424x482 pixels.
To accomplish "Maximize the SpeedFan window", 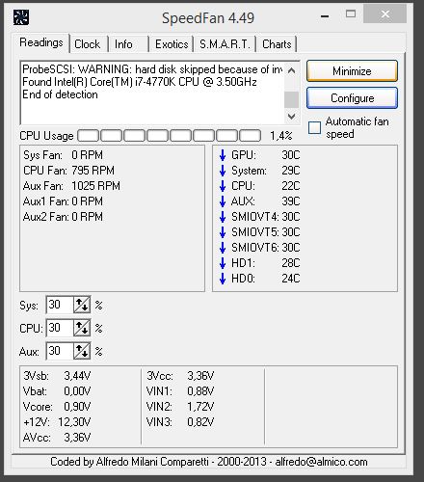I will 351,14.
